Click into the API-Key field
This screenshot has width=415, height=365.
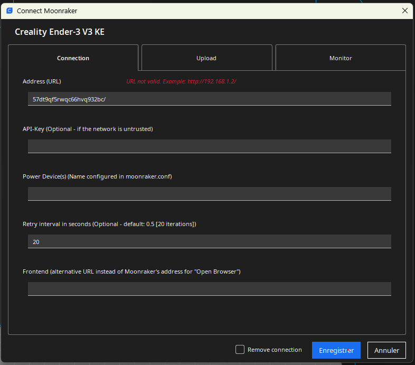[x=210, y=146]
